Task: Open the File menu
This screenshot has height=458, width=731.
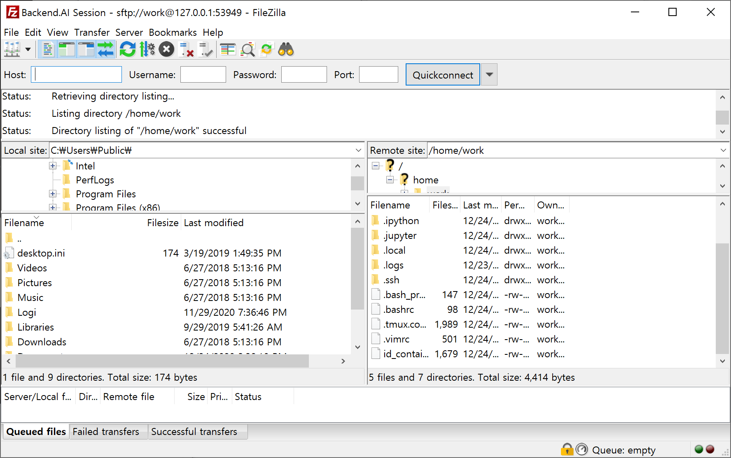Action: point(11,32)
